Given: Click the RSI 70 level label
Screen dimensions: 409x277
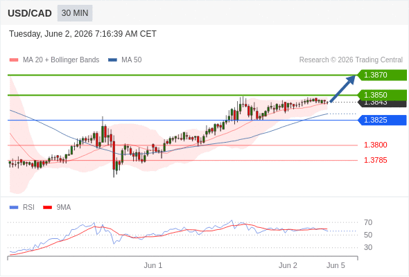Looking at the screenshot, I should coord(368,222).
